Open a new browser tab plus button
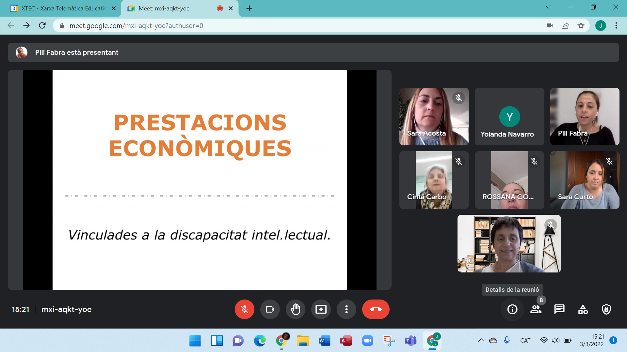This screenshot has height=352, width=627. pyautogui.click(x=249, y=8)
